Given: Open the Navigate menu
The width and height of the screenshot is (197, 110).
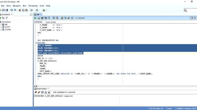Looking at the screenshot, I should [x=17, y=6].
